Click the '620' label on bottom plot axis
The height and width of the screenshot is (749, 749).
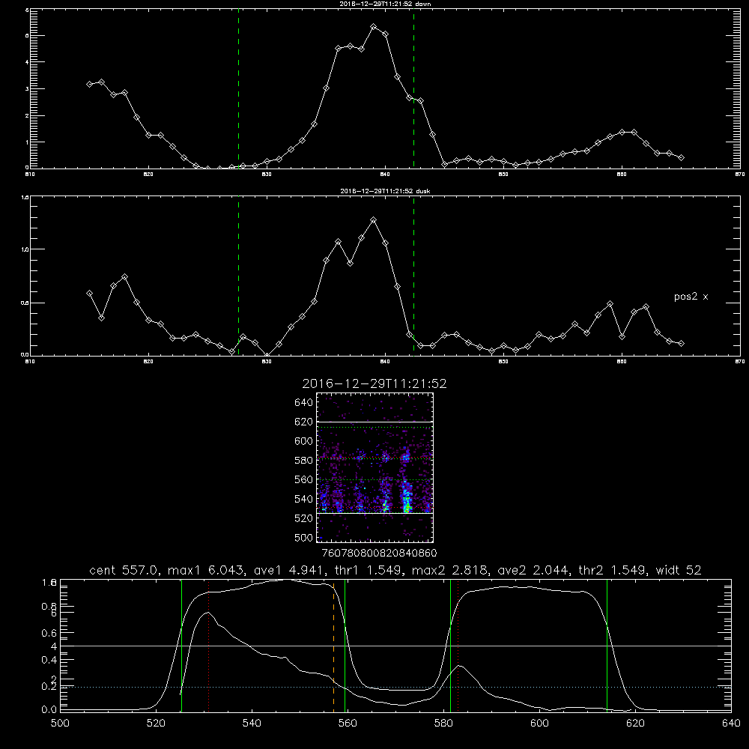point(635,724)
